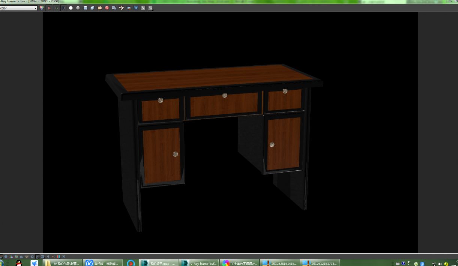Switch to RGB color mode icon
This screenshot has width=458, height=266.
[42, 8]
